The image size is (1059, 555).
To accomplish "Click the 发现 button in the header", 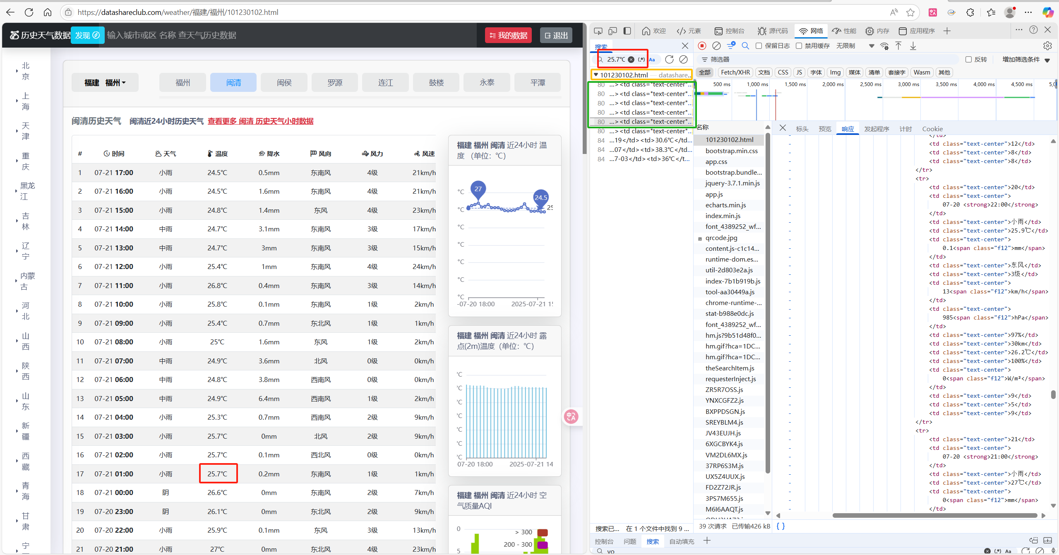I will pos(87,35).
